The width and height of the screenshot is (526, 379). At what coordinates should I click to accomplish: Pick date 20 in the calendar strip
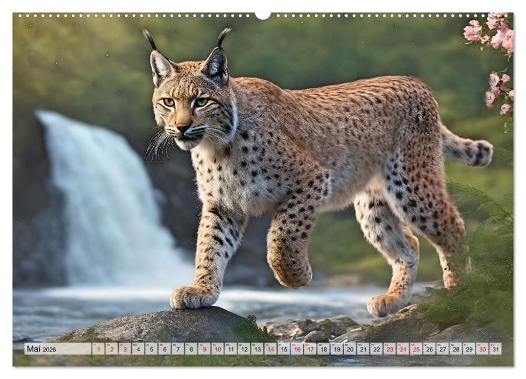pos(350,349)
